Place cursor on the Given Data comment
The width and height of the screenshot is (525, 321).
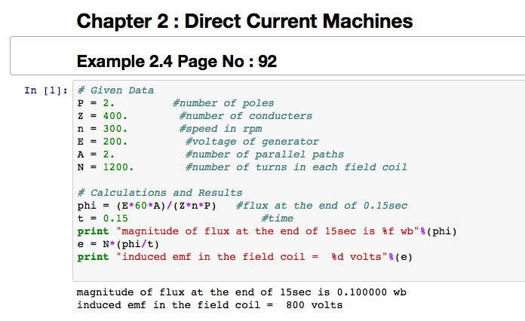pyautogui.click(x=115, y=90)
